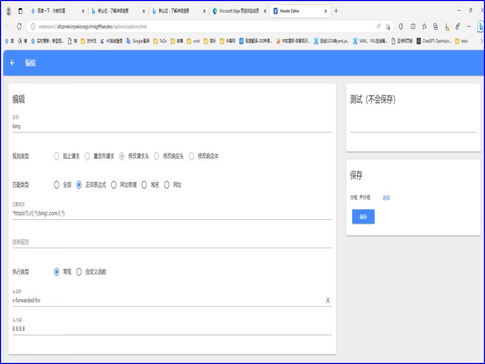Viewport: 485px width, 364px height.
Task: Select the 修改响应头 rule type
Action: [x=157, y=156]
